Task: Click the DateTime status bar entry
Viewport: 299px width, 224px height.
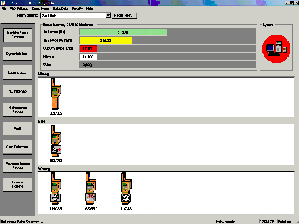Action: [285, 222]
